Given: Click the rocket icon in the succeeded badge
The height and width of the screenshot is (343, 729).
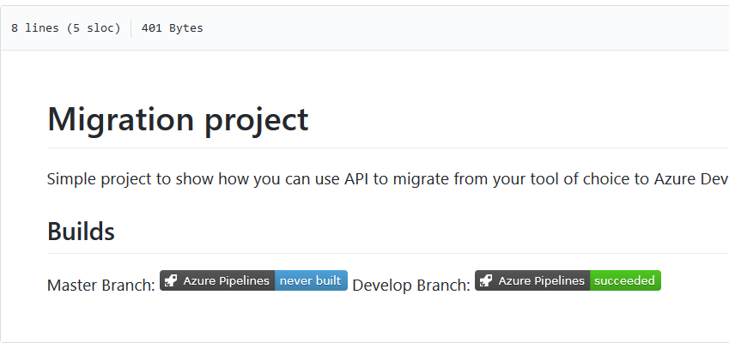Looking at the screenshot, I should 486,280.
